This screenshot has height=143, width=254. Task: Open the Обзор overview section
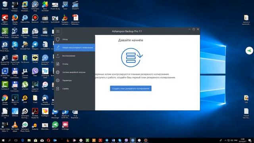click(x=74, y=39)
